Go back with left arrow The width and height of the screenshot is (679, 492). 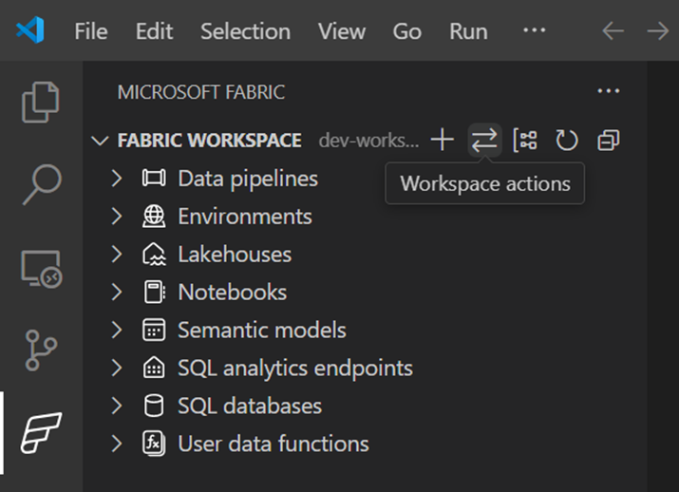[613, 31]
